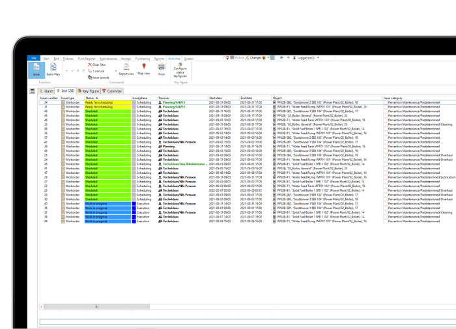Click the Print icon
The height and width of the screenshot is (329, 456).
tap(162, 70)
